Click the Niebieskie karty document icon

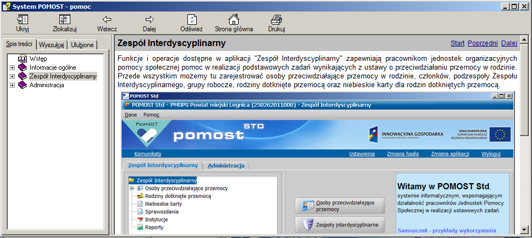pos(140,204)
